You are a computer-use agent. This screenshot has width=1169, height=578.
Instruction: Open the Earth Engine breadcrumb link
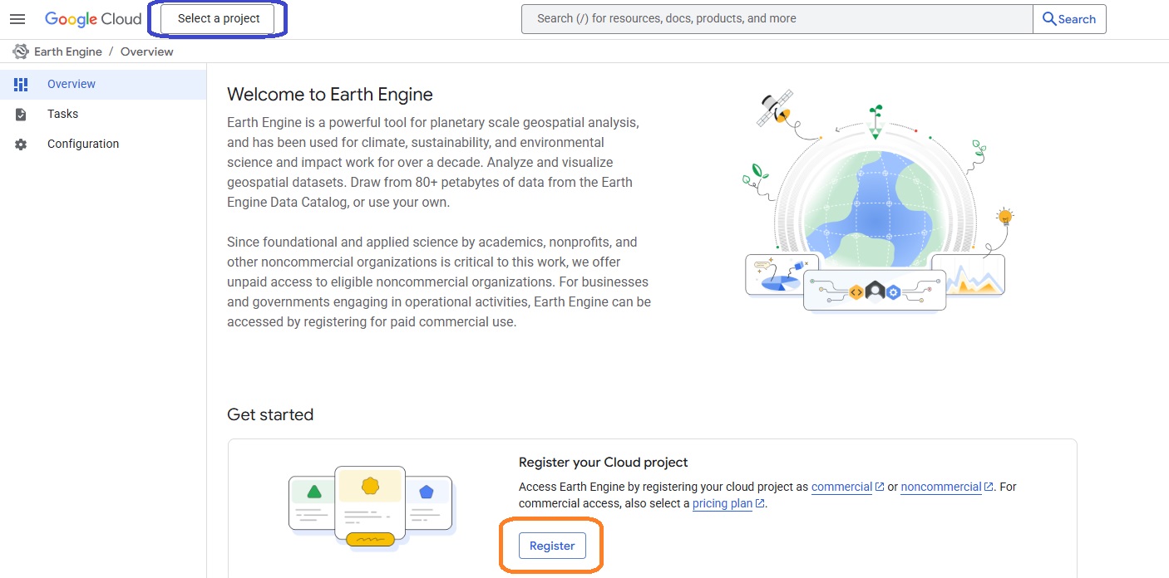point(68,51)
